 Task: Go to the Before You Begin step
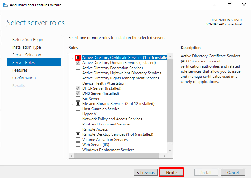(28, 40)
